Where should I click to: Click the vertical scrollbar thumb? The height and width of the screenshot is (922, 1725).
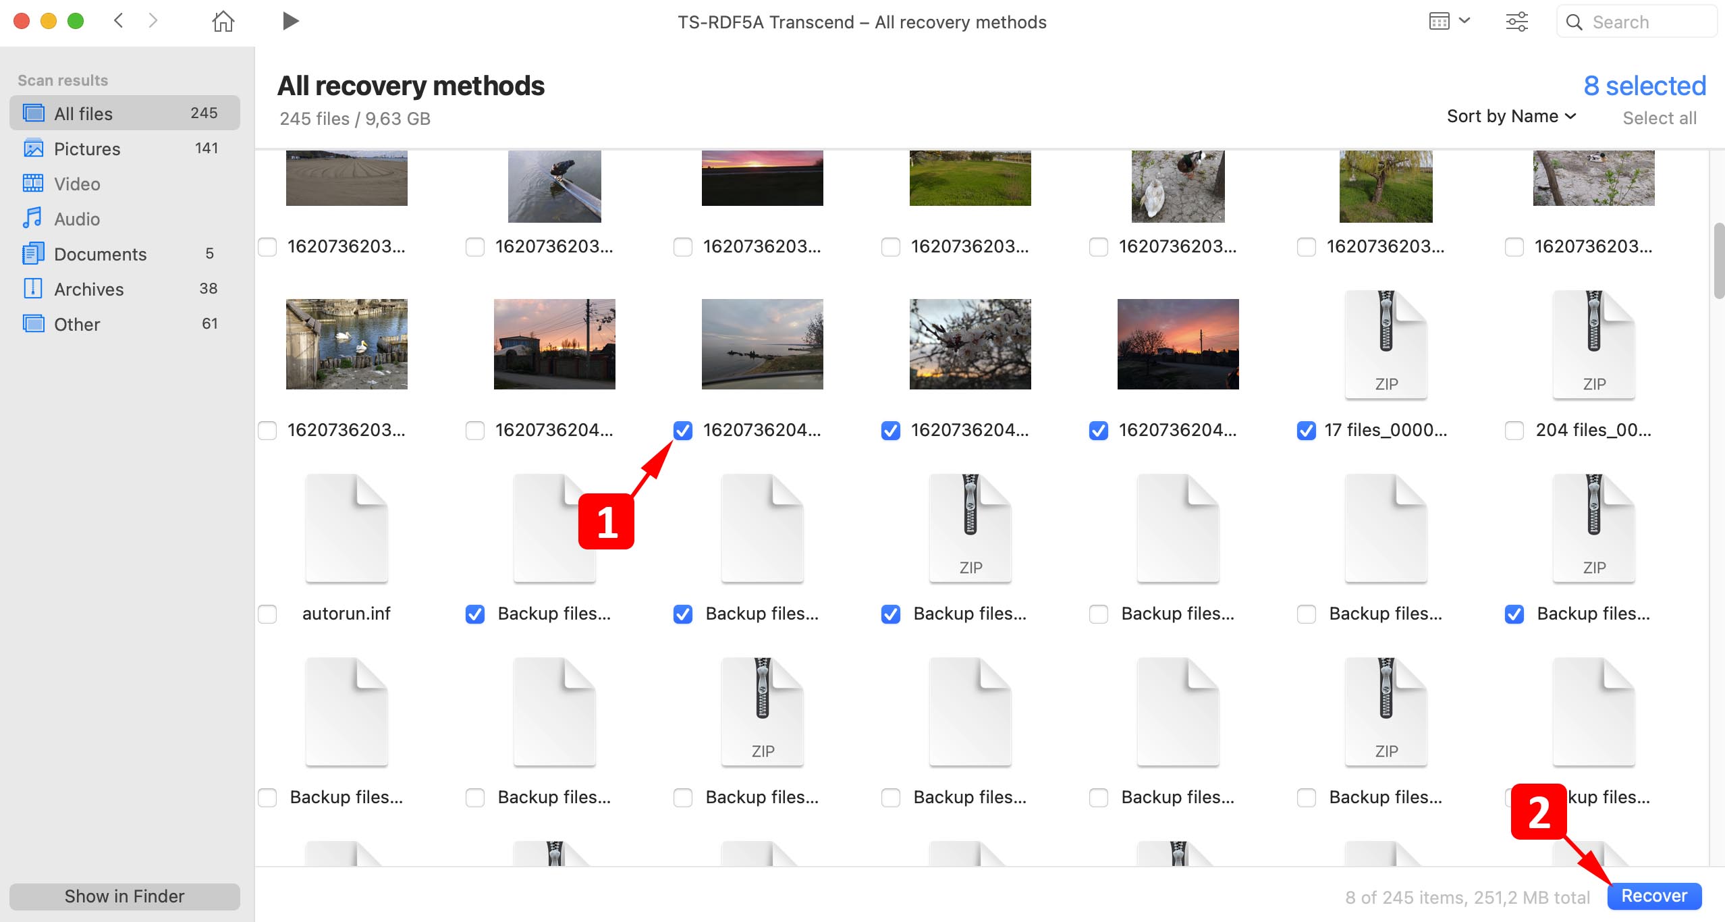point(1718,261)
